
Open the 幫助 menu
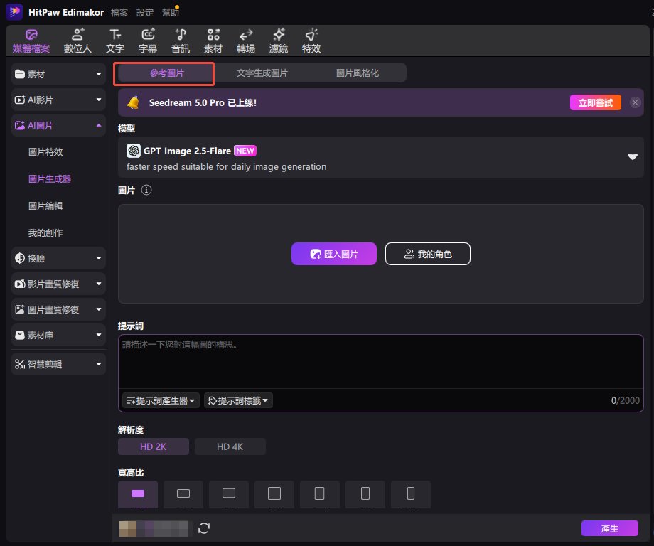170,13
